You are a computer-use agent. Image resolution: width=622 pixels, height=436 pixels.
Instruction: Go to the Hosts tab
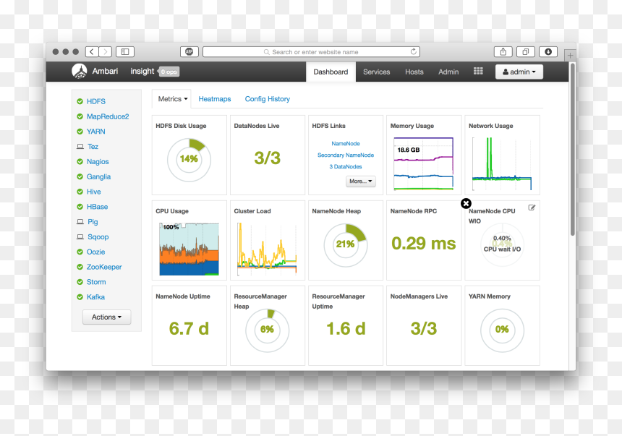(x=414, y=72)
